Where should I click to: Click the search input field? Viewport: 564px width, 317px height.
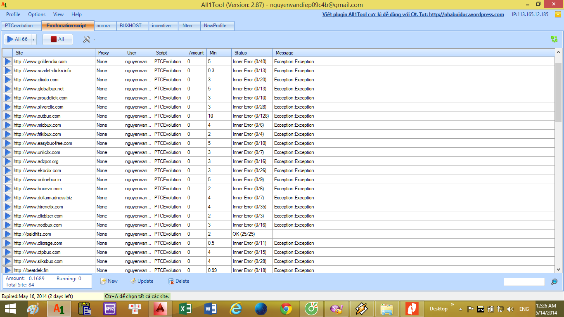pyautogui.click(x=524, y=282)
